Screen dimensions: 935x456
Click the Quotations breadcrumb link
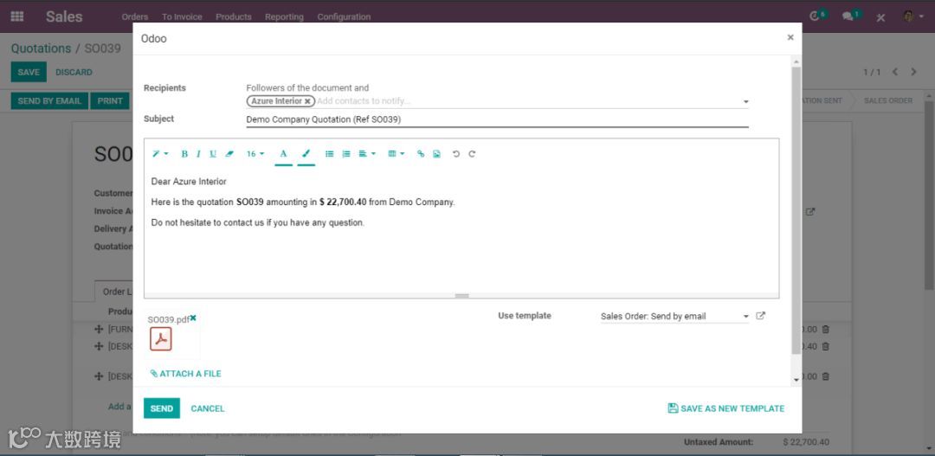coord(41,48)
